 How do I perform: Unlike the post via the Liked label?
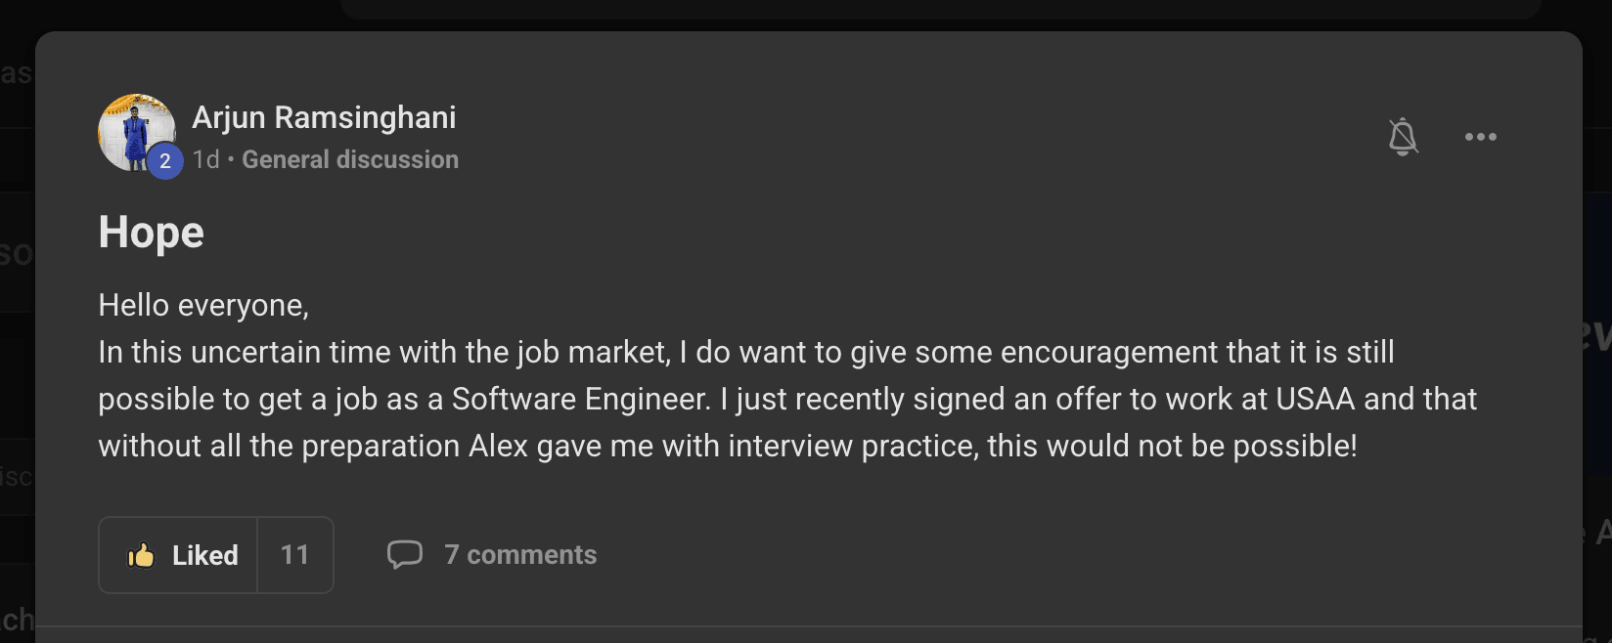pos(205,555)
